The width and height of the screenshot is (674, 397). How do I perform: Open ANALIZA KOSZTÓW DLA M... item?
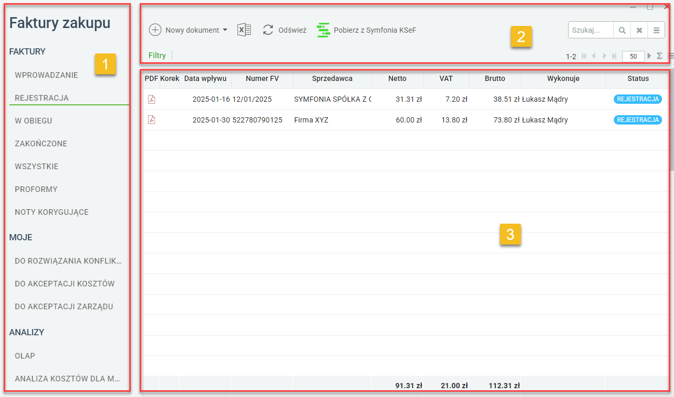tap(68, 378)
